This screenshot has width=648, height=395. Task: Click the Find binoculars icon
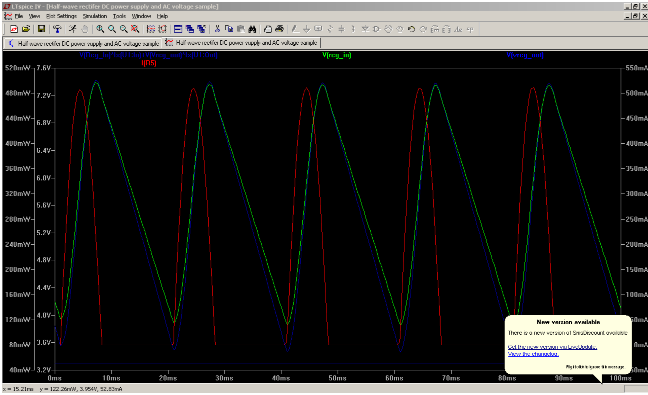coord(252,29)
